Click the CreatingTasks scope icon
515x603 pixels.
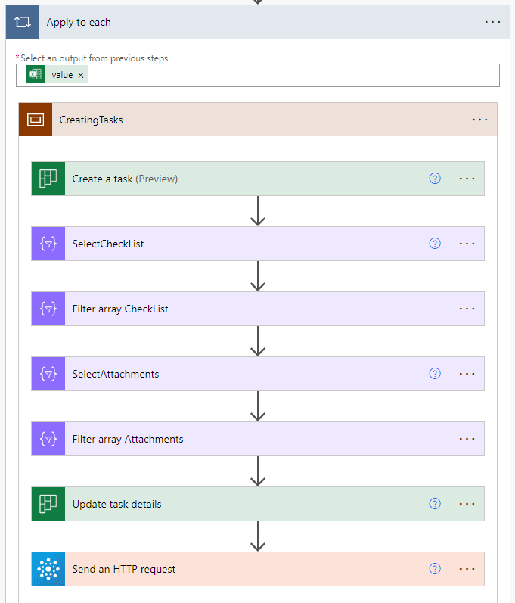tap(36, 120)
